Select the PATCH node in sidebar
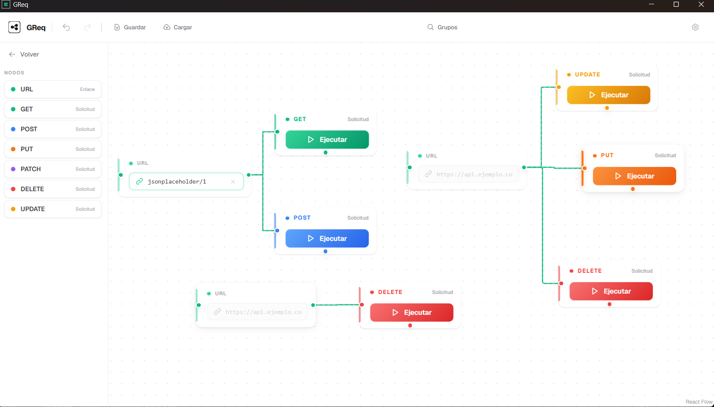Image resolution: width=714 pixels, height=407 pixels. coord(53,169)
